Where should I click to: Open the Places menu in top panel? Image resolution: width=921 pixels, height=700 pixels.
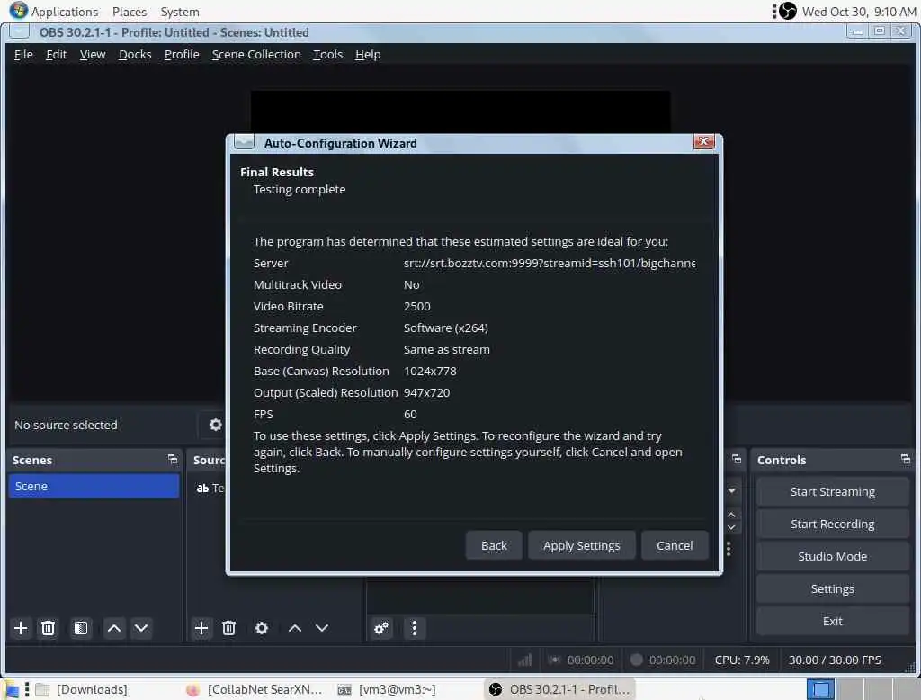[x=130, y=12]
